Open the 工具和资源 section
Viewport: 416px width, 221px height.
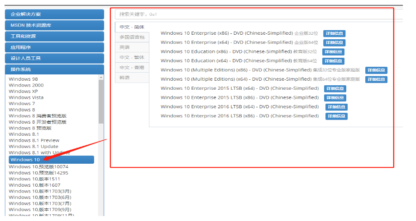pos(54,36)
